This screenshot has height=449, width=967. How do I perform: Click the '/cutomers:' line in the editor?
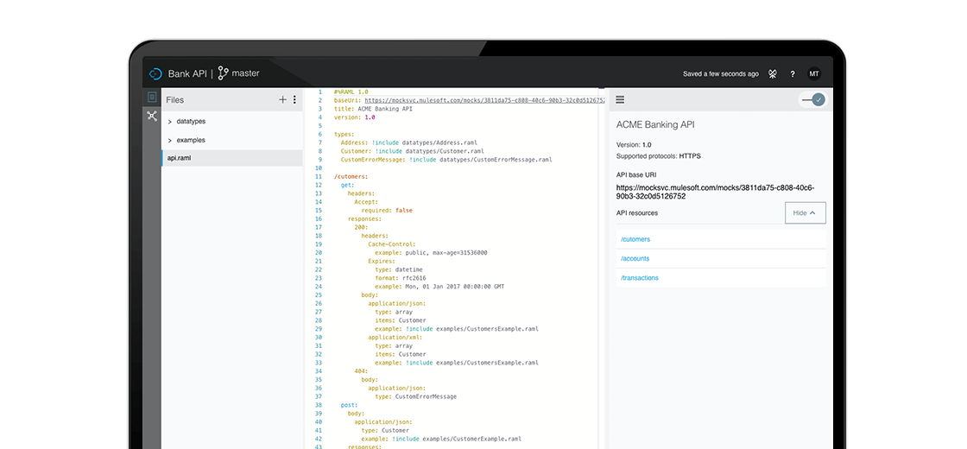(x=351, y=176)
